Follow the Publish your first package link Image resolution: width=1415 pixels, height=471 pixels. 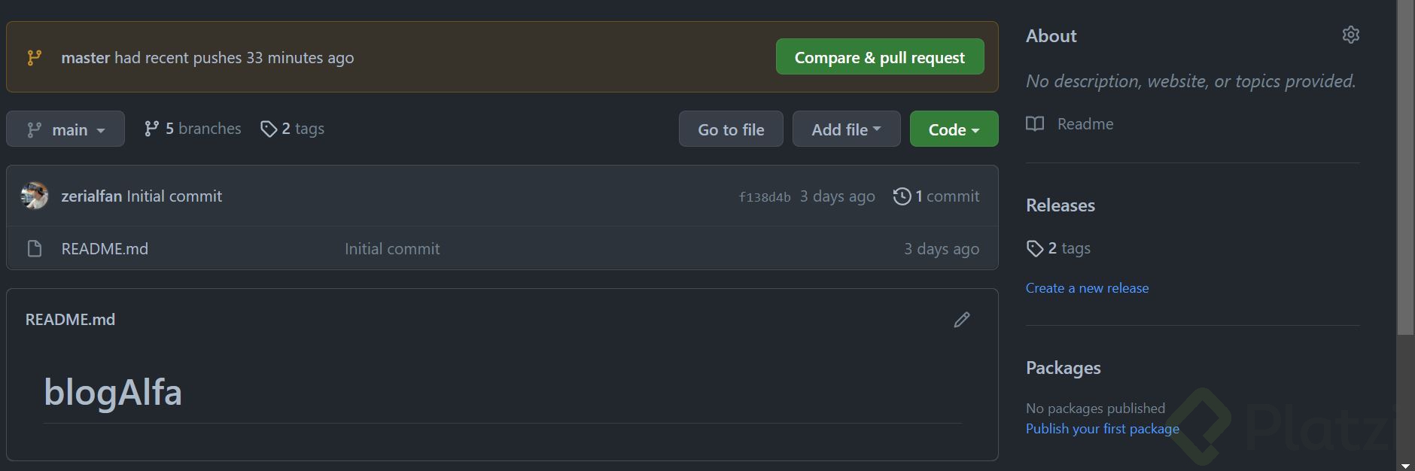click(1102, 429)
